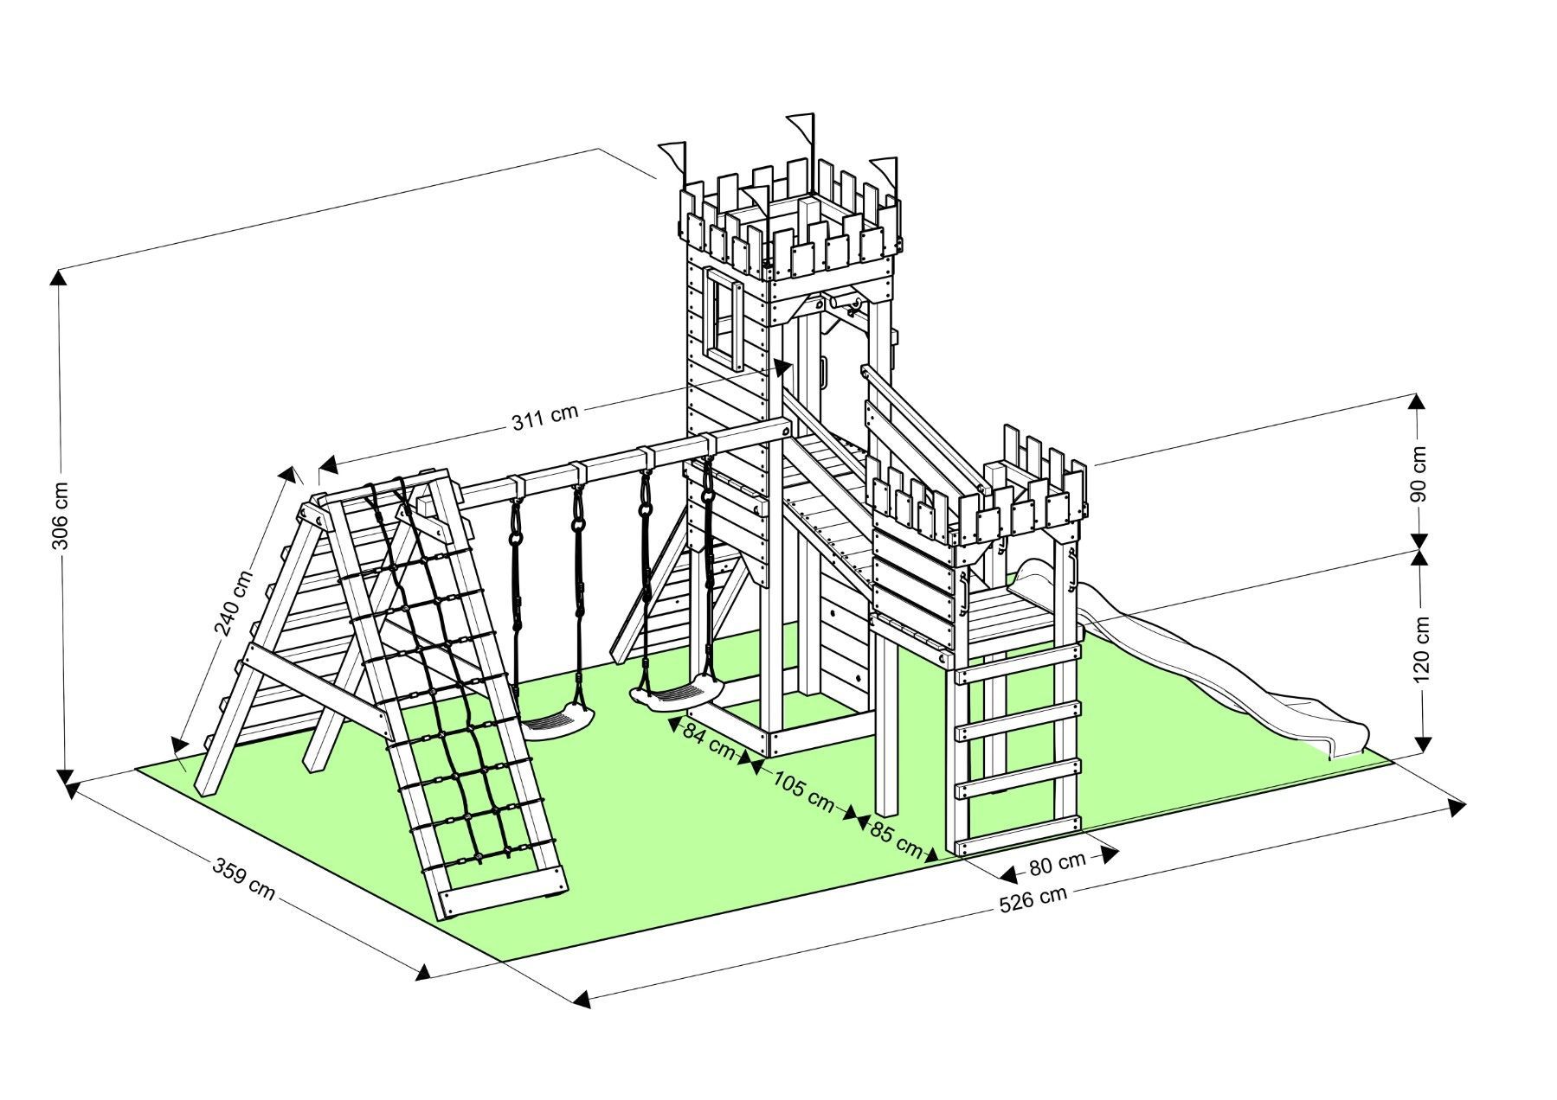Click the left swing seat
Screen dimensions: 1557x1100
[x=554, y=723]
